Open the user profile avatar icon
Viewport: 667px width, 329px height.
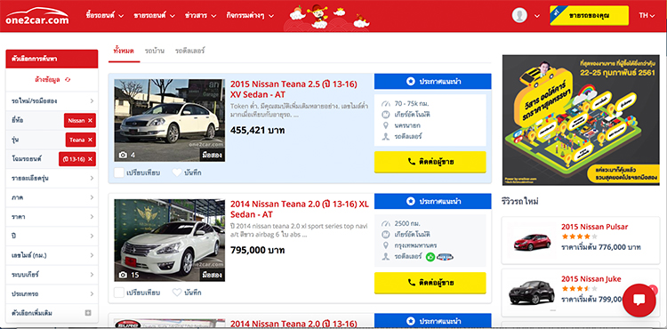click(519, 15)
